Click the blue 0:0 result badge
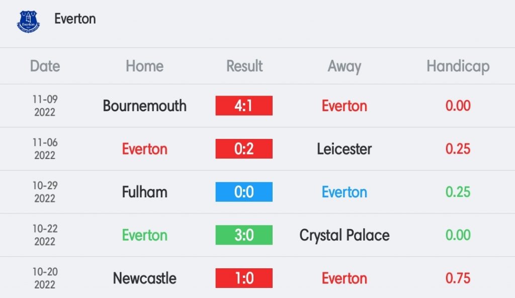515x298 pixels. point(244,192)
